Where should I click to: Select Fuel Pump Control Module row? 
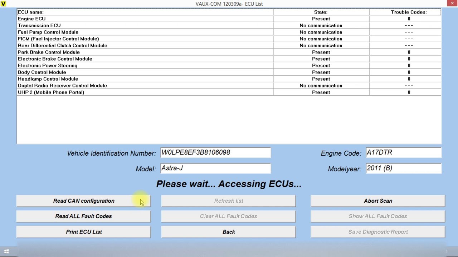coord(229,32)
